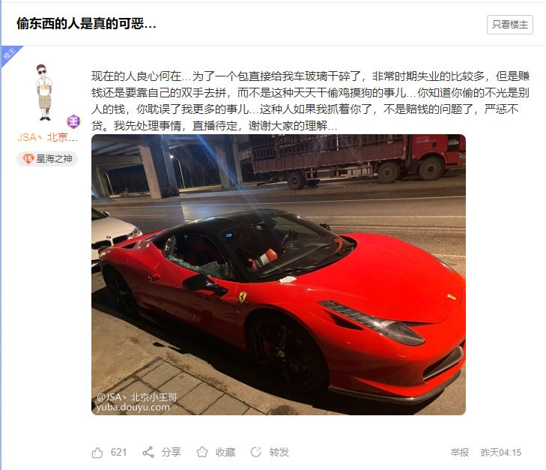Click the 转发 repost arrow icon
Image resolution: width=546 pixels, height=470 pixels.
tap(256, 452)
